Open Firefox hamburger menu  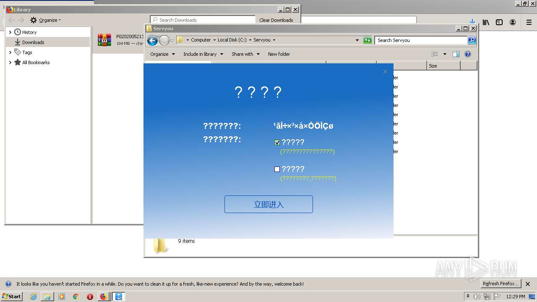click(x=529, y=22)
